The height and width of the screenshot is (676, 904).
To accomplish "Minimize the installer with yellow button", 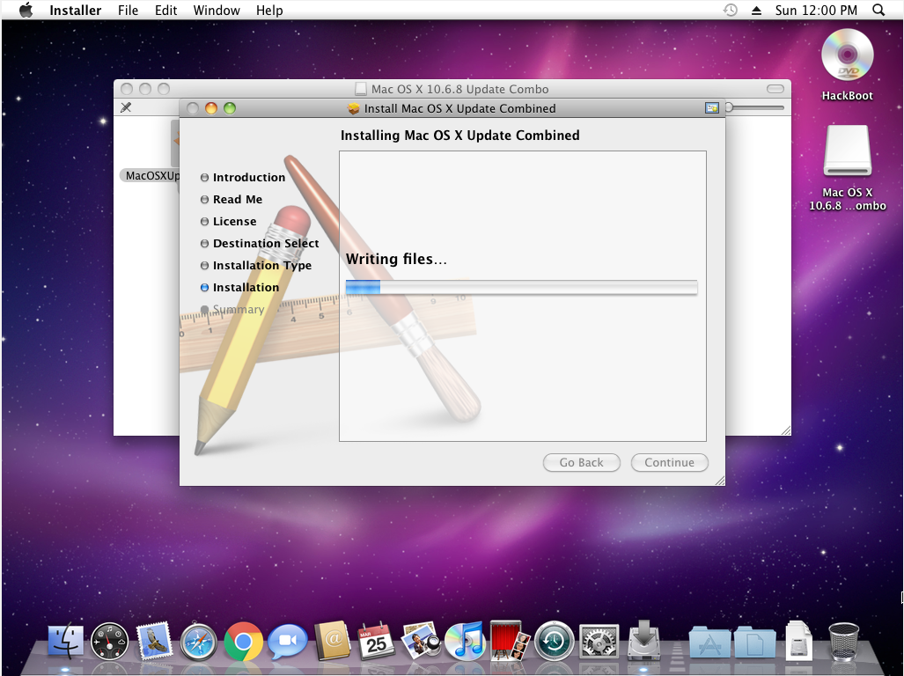I will pyautogui.click(x=211, y=107).
